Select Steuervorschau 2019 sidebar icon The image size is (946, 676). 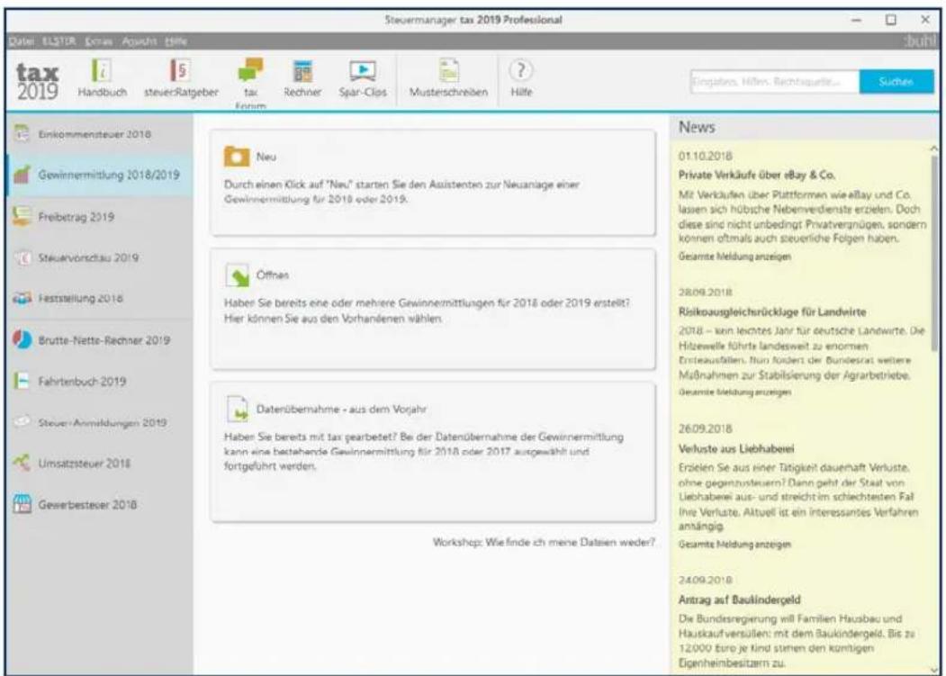tap(23, 257)
